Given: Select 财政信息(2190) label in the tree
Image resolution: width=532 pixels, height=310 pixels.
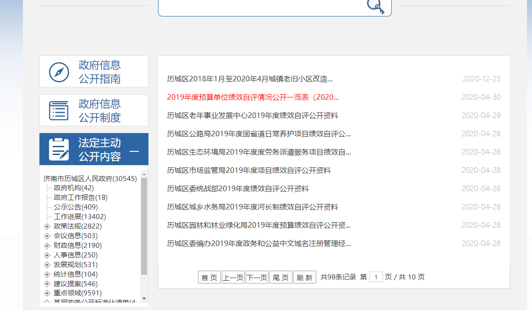Looking at the screenshot, I should point(78,246).
